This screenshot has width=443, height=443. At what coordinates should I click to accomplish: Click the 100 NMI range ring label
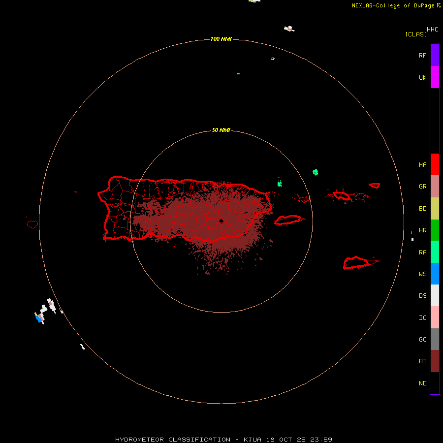[221, 39]
